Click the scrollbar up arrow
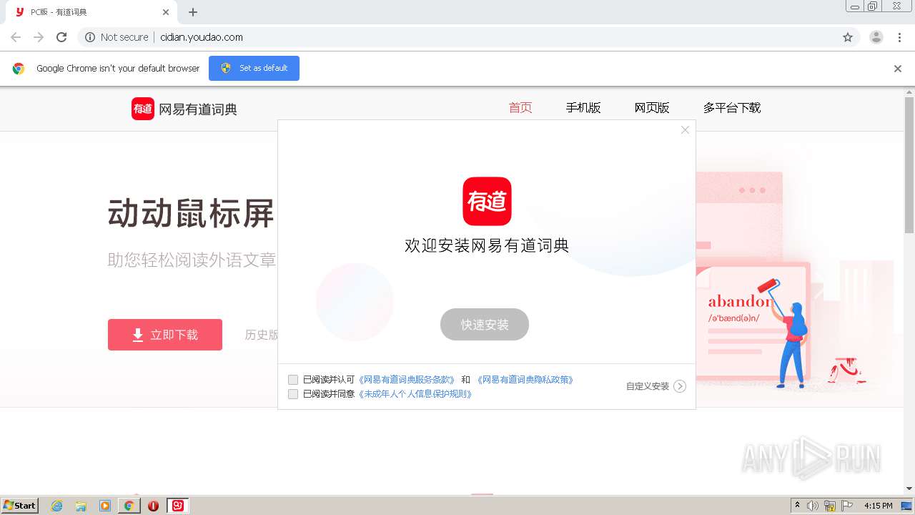915x515 pixels. pos(909,92)
